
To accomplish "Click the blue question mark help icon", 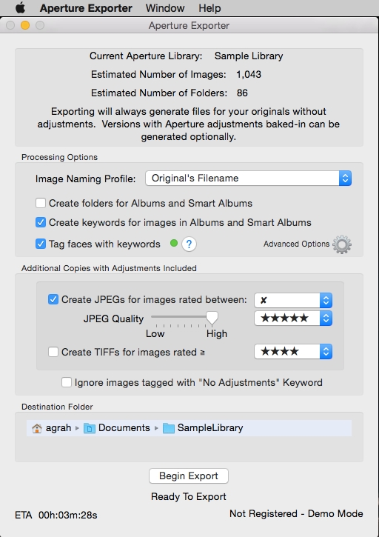I will [189, 244].
